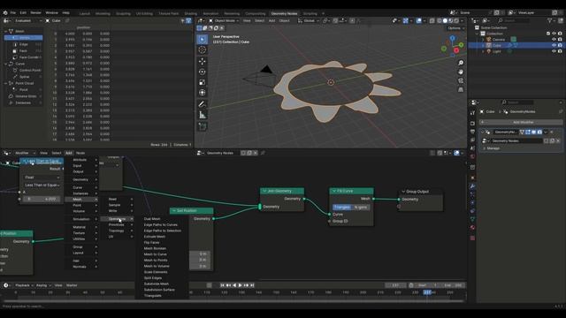Select Triangles mode in Fill Curve node
This screenshot has width=566, height=318.
click(x=341, y=207)
